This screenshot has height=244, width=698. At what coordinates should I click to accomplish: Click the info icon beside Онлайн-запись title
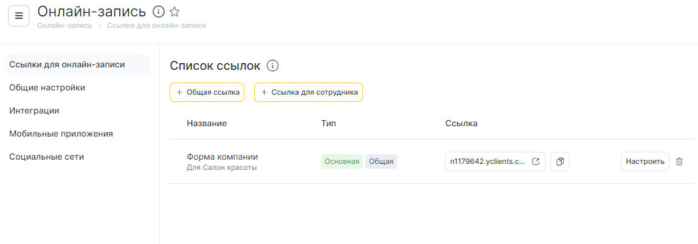[x=159, y=12]
